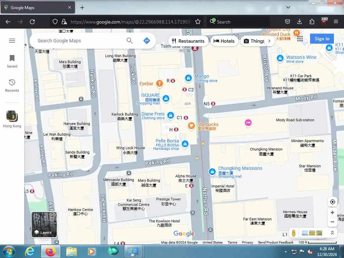344x258 pixels.
Task: Zoom in with the plus button
Action: coord(332,212)
